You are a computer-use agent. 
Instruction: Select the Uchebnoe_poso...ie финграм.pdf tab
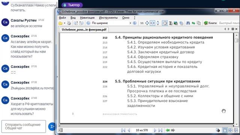coord(84,30)
